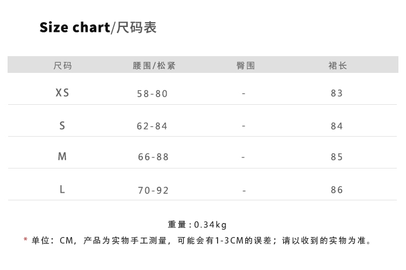The height and width of the screenshot is (270, 406).
Task: Click the 62-84 waist value
Action: 153,126
